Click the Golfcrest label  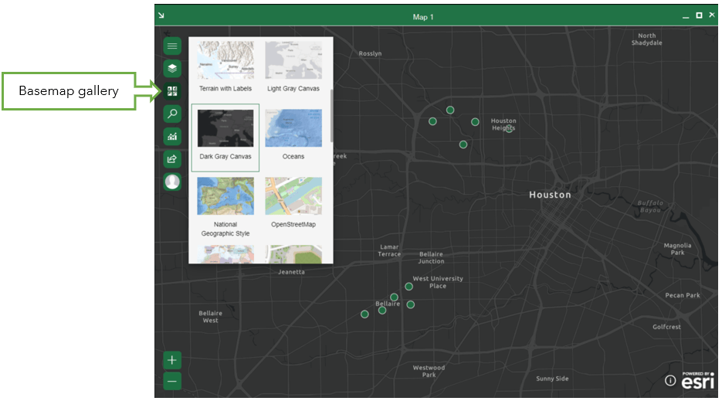(666, 327)
